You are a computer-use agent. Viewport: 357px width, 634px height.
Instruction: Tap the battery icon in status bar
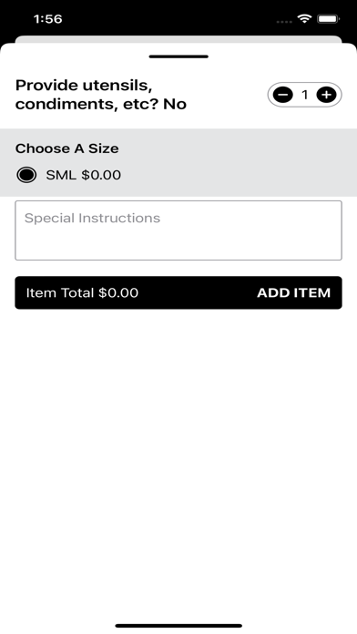tap(328, 18)
